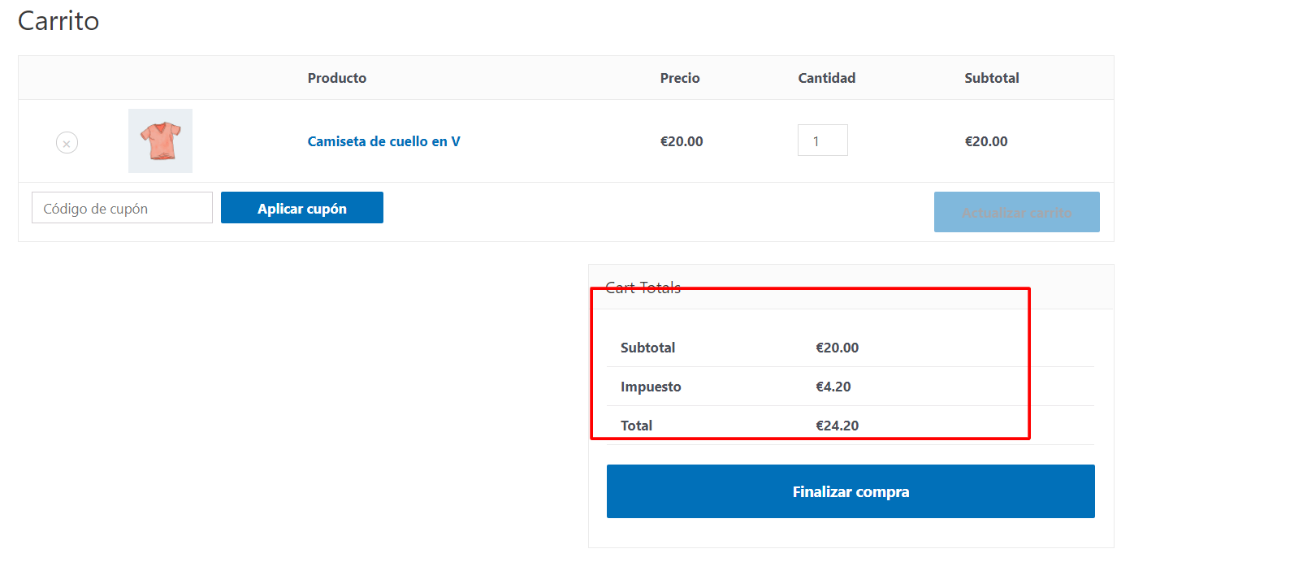Viewport: 1290px width, 562px height.
Task: Apply the coupon with Aplicar cupón
Action: (302, 208)
